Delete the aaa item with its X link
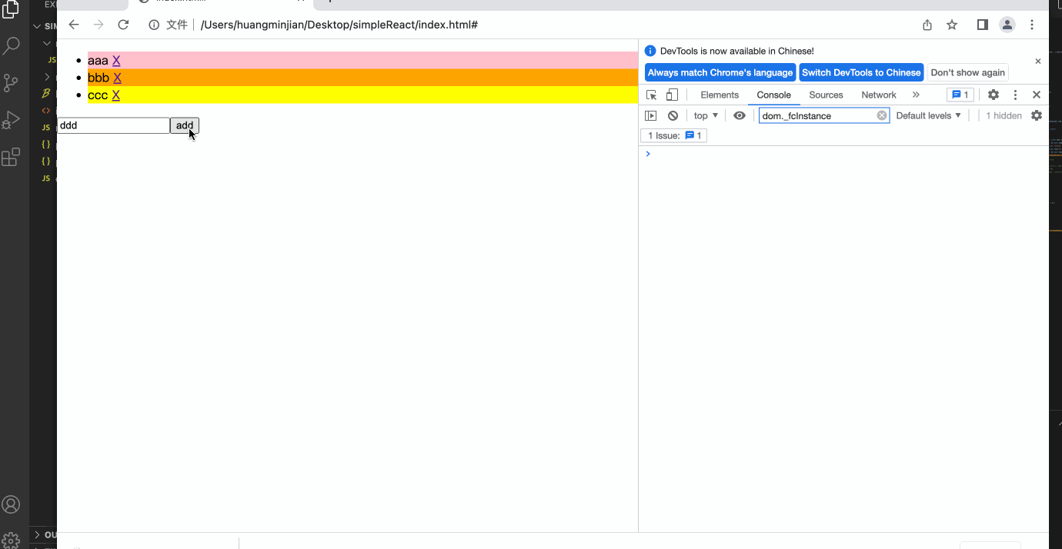 click(116, 61)
